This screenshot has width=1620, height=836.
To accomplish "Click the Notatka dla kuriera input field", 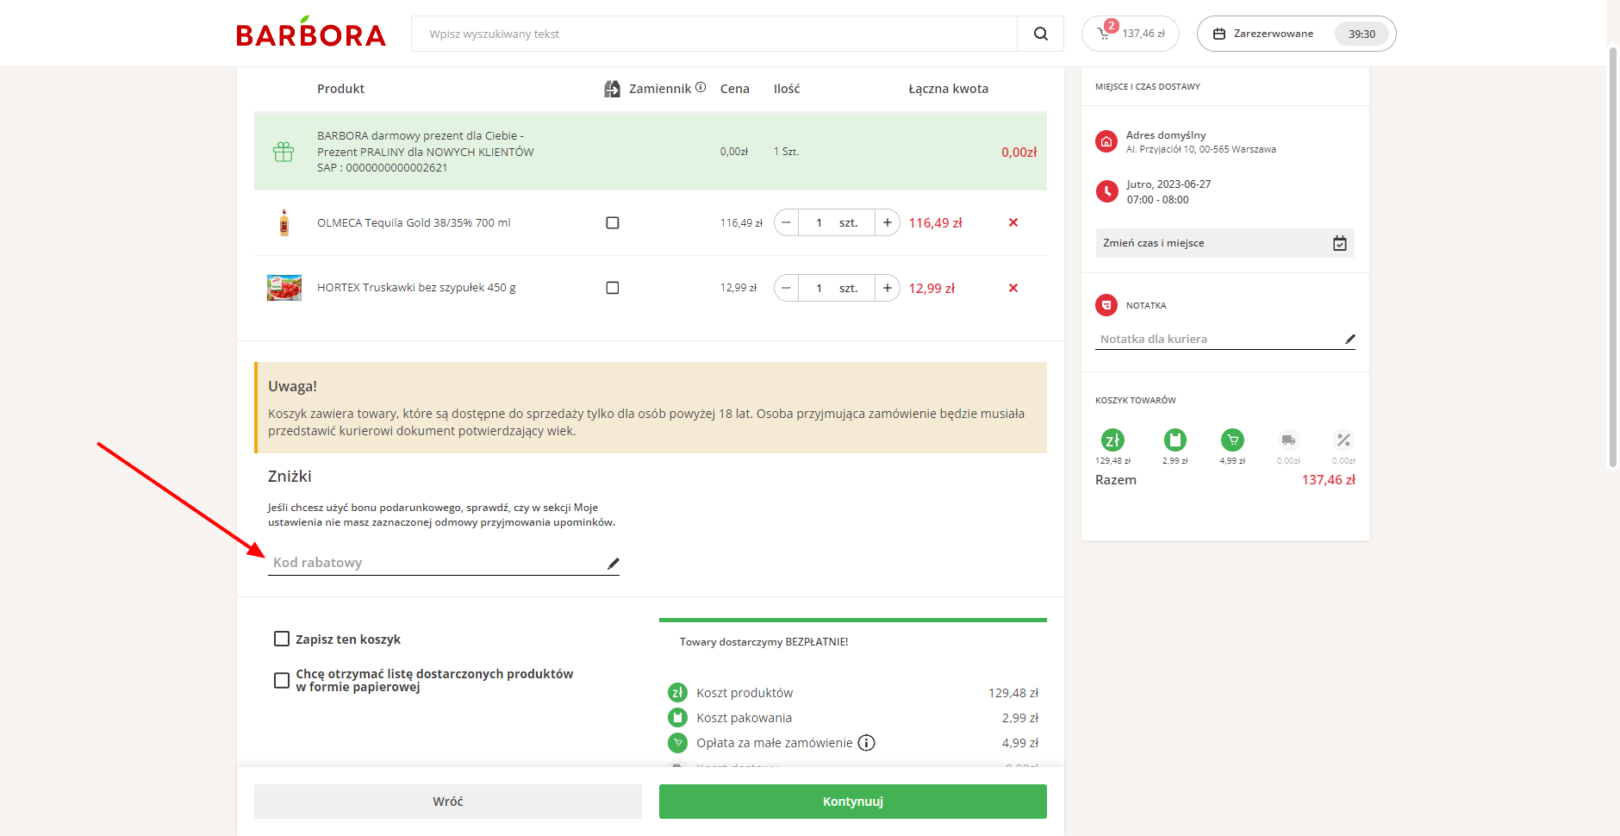I will (x=1224, y=340).
